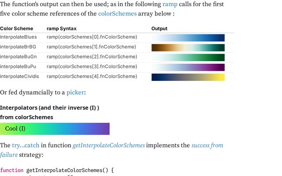This screenshot has height=176, width=282.
Task: Select the interpolateCividis gradient ramp
Action: coord(188,77)
